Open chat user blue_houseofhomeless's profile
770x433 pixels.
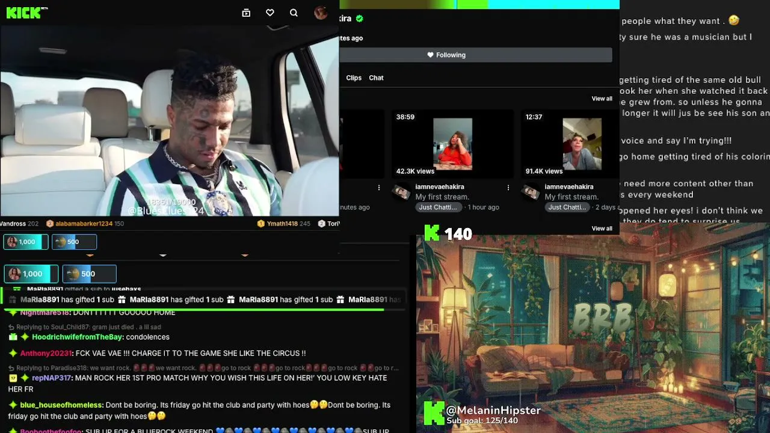pos(61,405)
